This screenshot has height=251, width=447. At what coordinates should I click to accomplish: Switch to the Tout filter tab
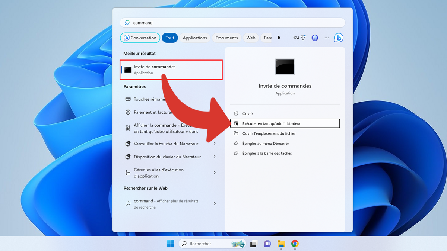coord(170,38)
